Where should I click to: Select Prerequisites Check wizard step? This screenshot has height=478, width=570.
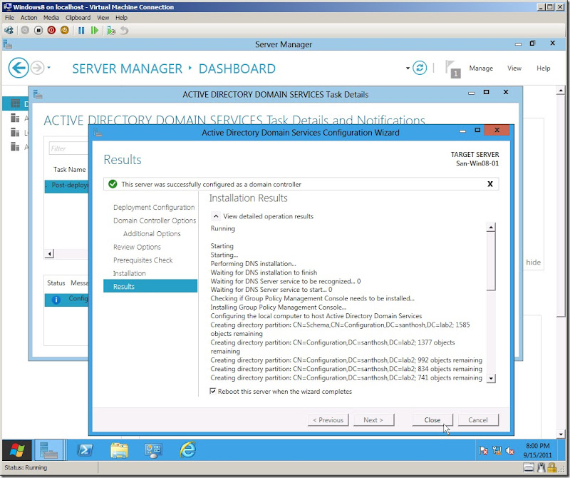coord(143,260)
